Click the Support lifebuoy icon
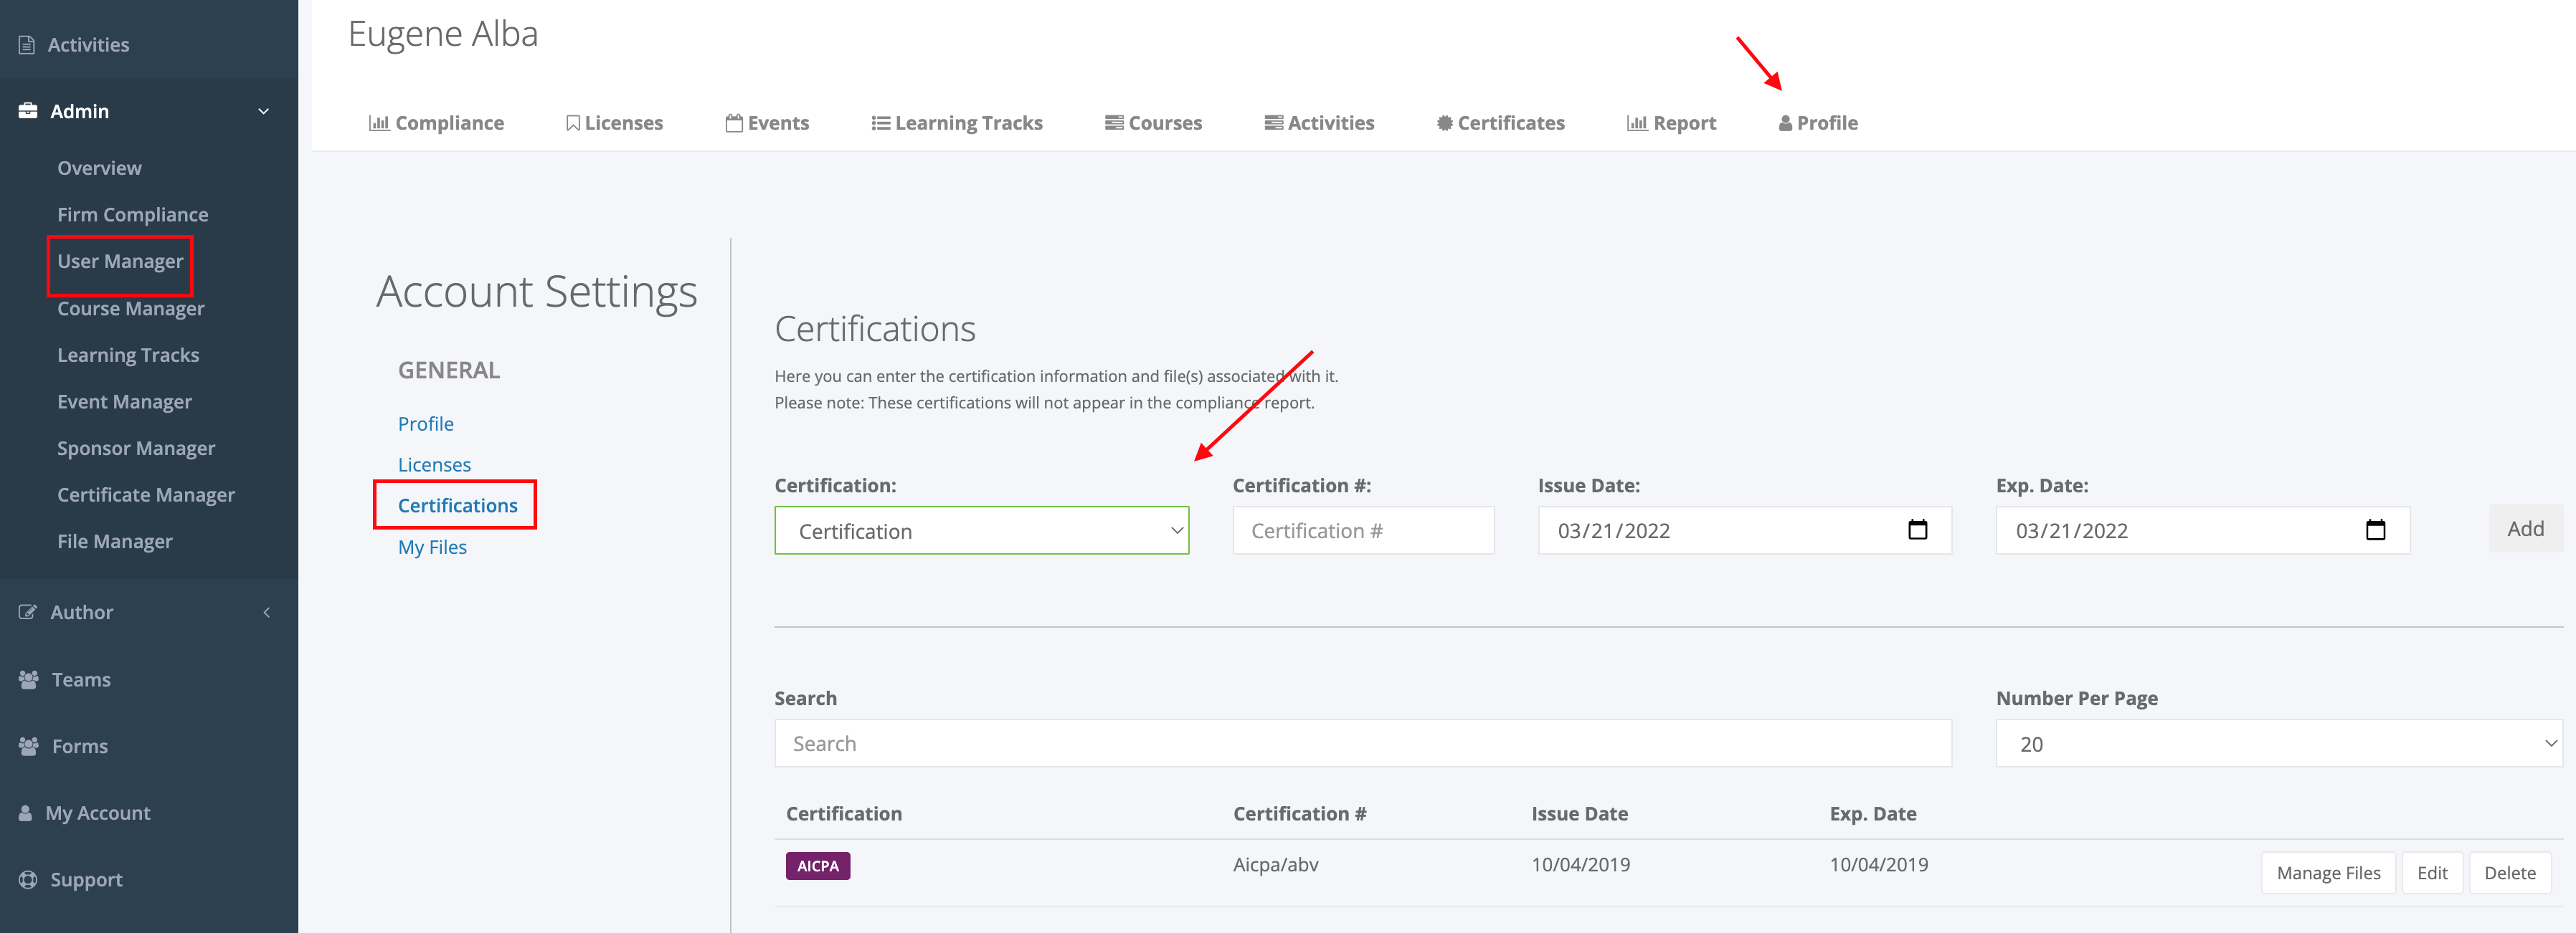Viewport: 2576px width, 933px height. click(28, 880)
